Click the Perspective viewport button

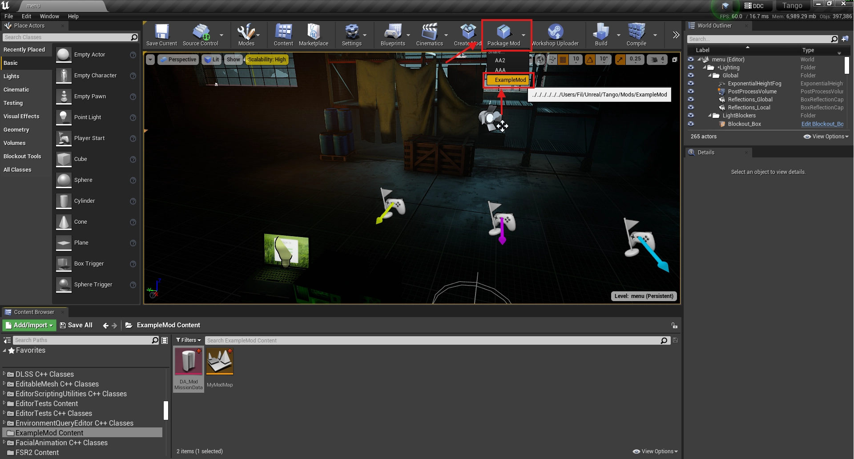(x=178, y=60)
